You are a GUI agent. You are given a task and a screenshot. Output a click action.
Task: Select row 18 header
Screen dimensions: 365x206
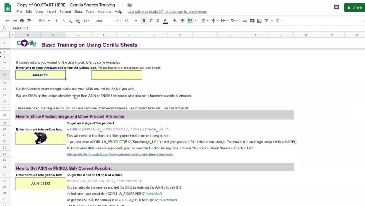click(4, 115)
